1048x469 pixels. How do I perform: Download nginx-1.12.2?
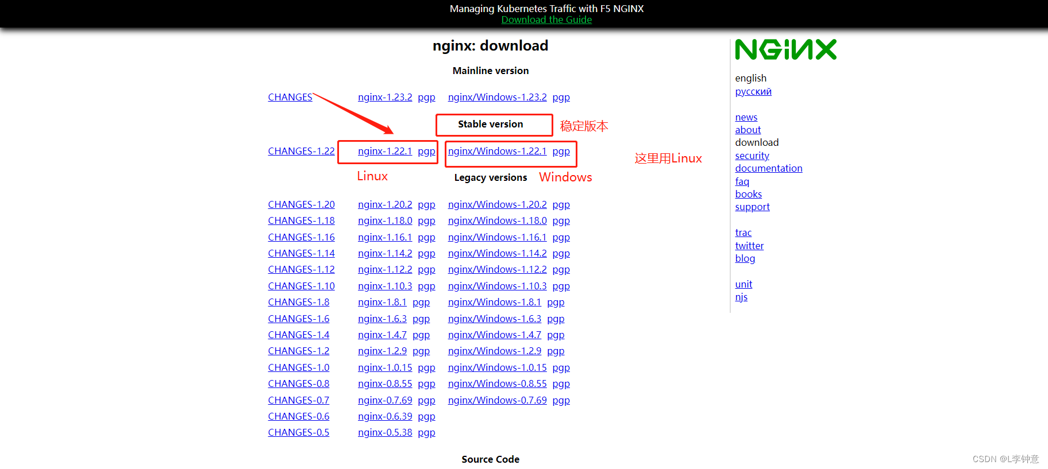pyautogui.click(x=385, y=269)
